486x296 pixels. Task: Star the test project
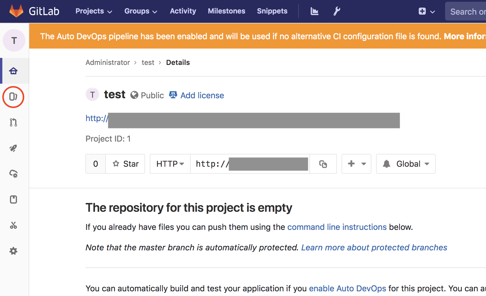click(125, 164)
